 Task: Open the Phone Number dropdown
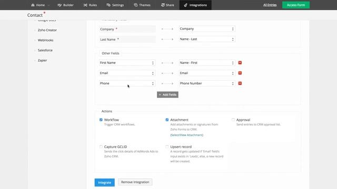click(207, 83)
